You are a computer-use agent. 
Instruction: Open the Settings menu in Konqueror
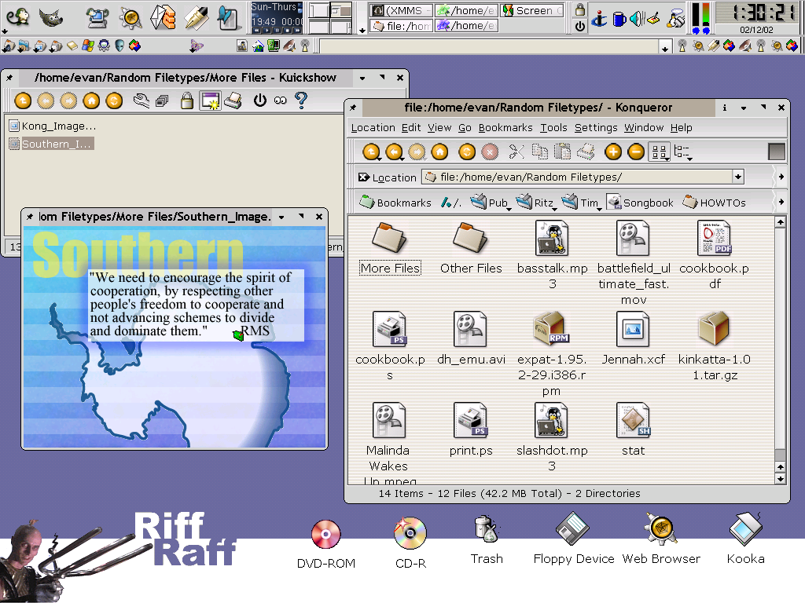[596, 127]
